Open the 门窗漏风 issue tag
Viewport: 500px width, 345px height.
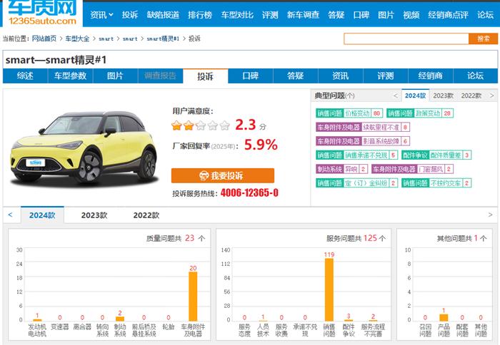[x=413, y=169]
